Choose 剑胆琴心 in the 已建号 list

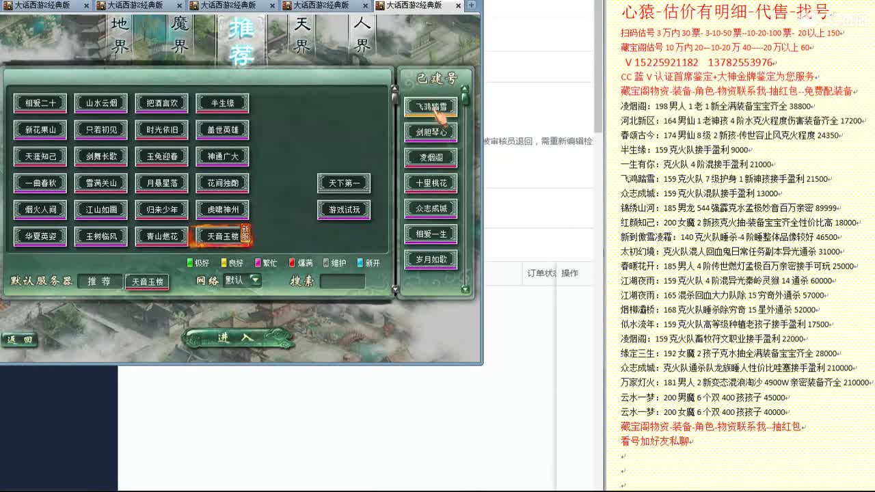(x=431, y=132)
